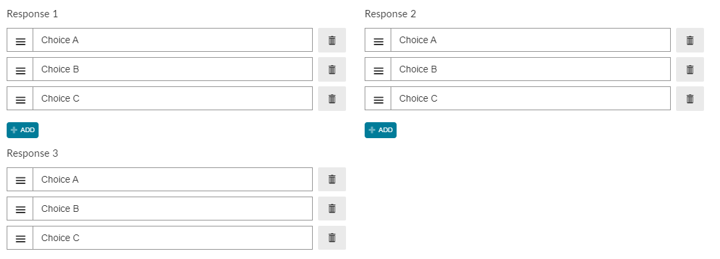Add a choice to Response 1
This screenshot has height=259, width=720.
click(x=23, y=130)
